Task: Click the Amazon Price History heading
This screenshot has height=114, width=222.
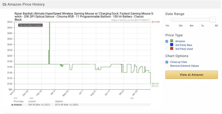Action: pos(26,4)
